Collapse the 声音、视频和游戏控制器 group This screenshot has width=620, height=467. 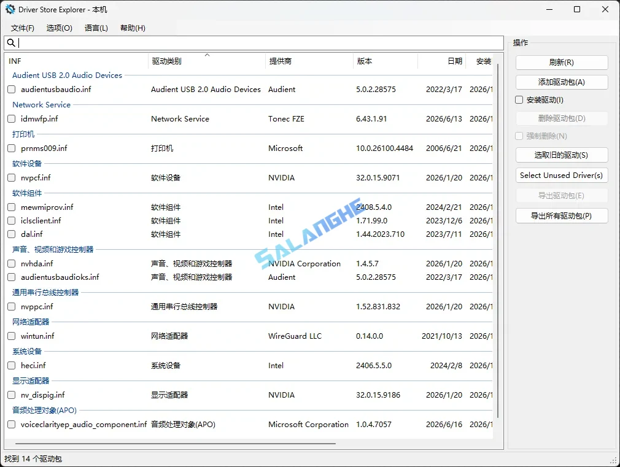53,250
